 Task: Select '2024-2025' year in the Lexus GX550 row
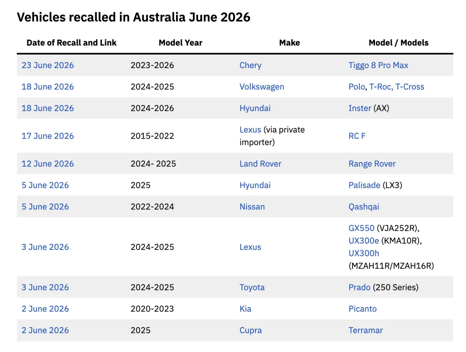152,247
